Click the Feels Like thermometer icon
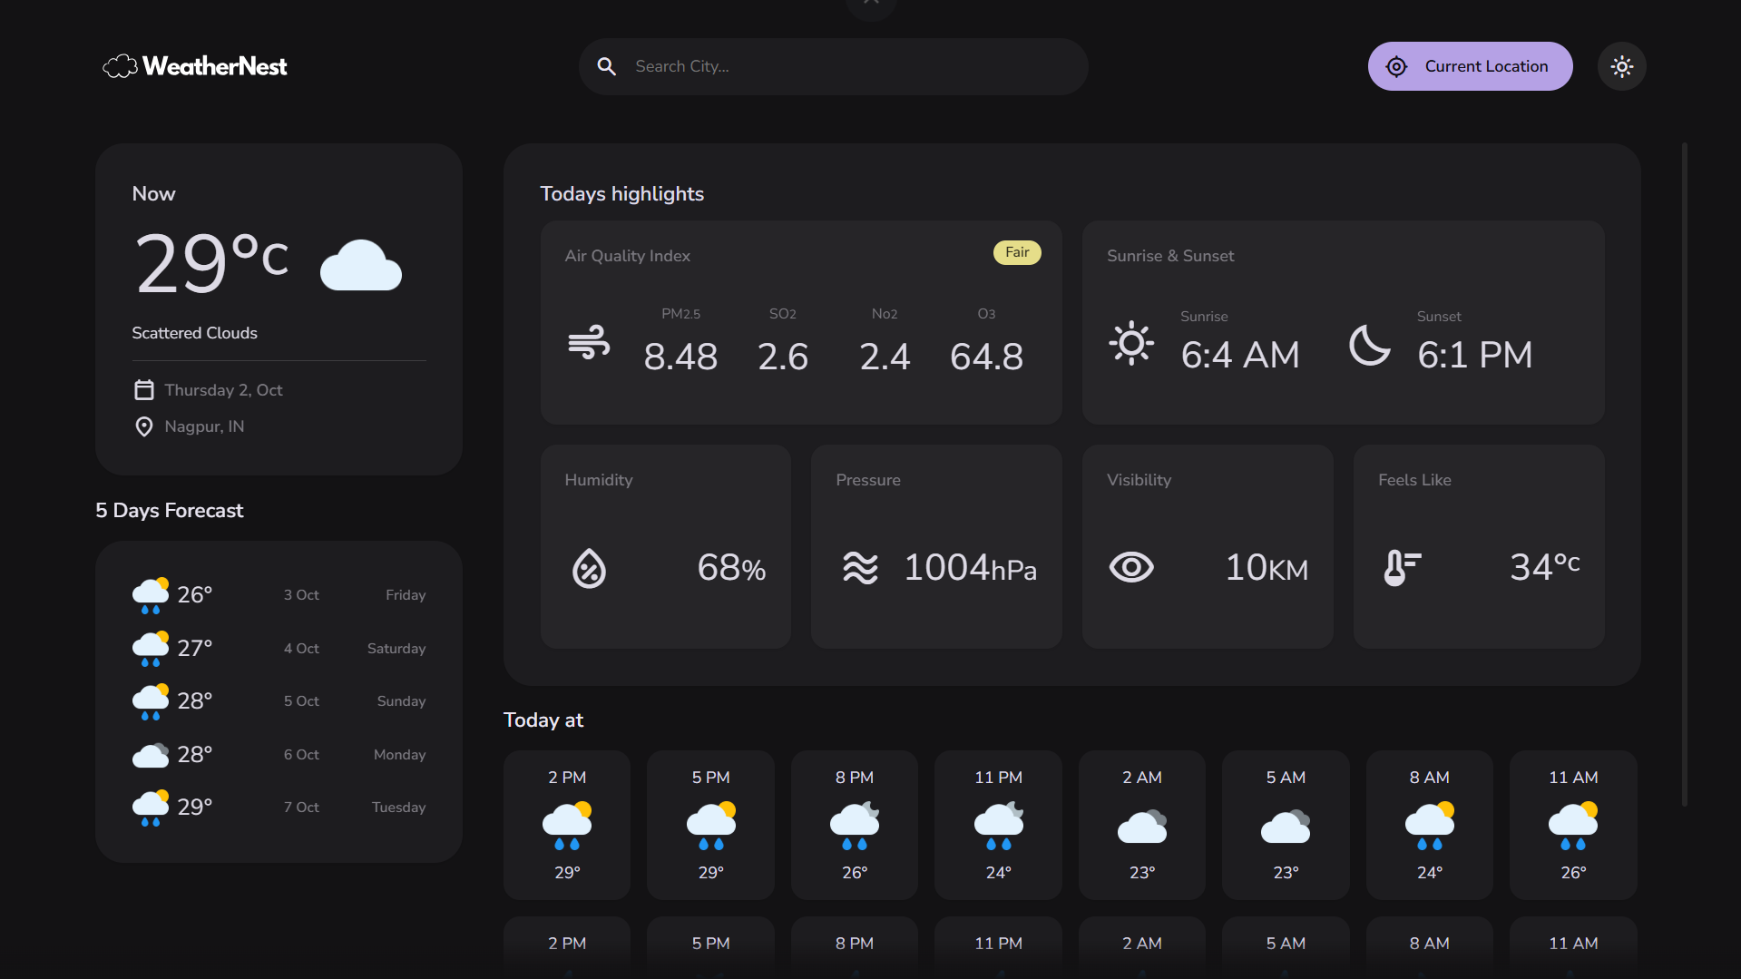The height and width of the screenshot is (979, 1741). (x=1402, y=568)
